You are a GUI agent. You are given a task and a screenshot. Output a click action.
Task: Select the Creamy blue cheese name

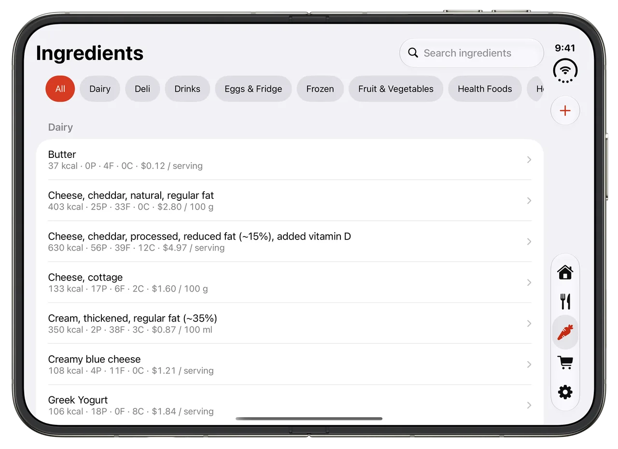pos(95,359)
